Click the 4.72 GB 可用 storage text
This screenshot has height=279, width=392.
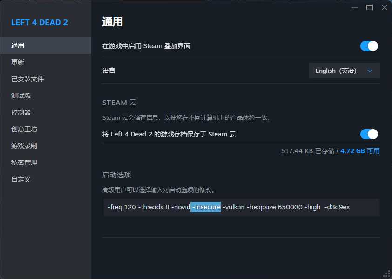[x=360, y=151]
